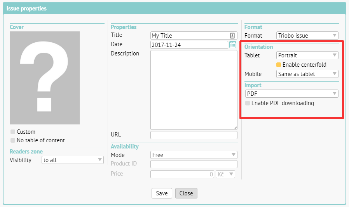
Task: Click the Price input field
Action: click(182, 174)
